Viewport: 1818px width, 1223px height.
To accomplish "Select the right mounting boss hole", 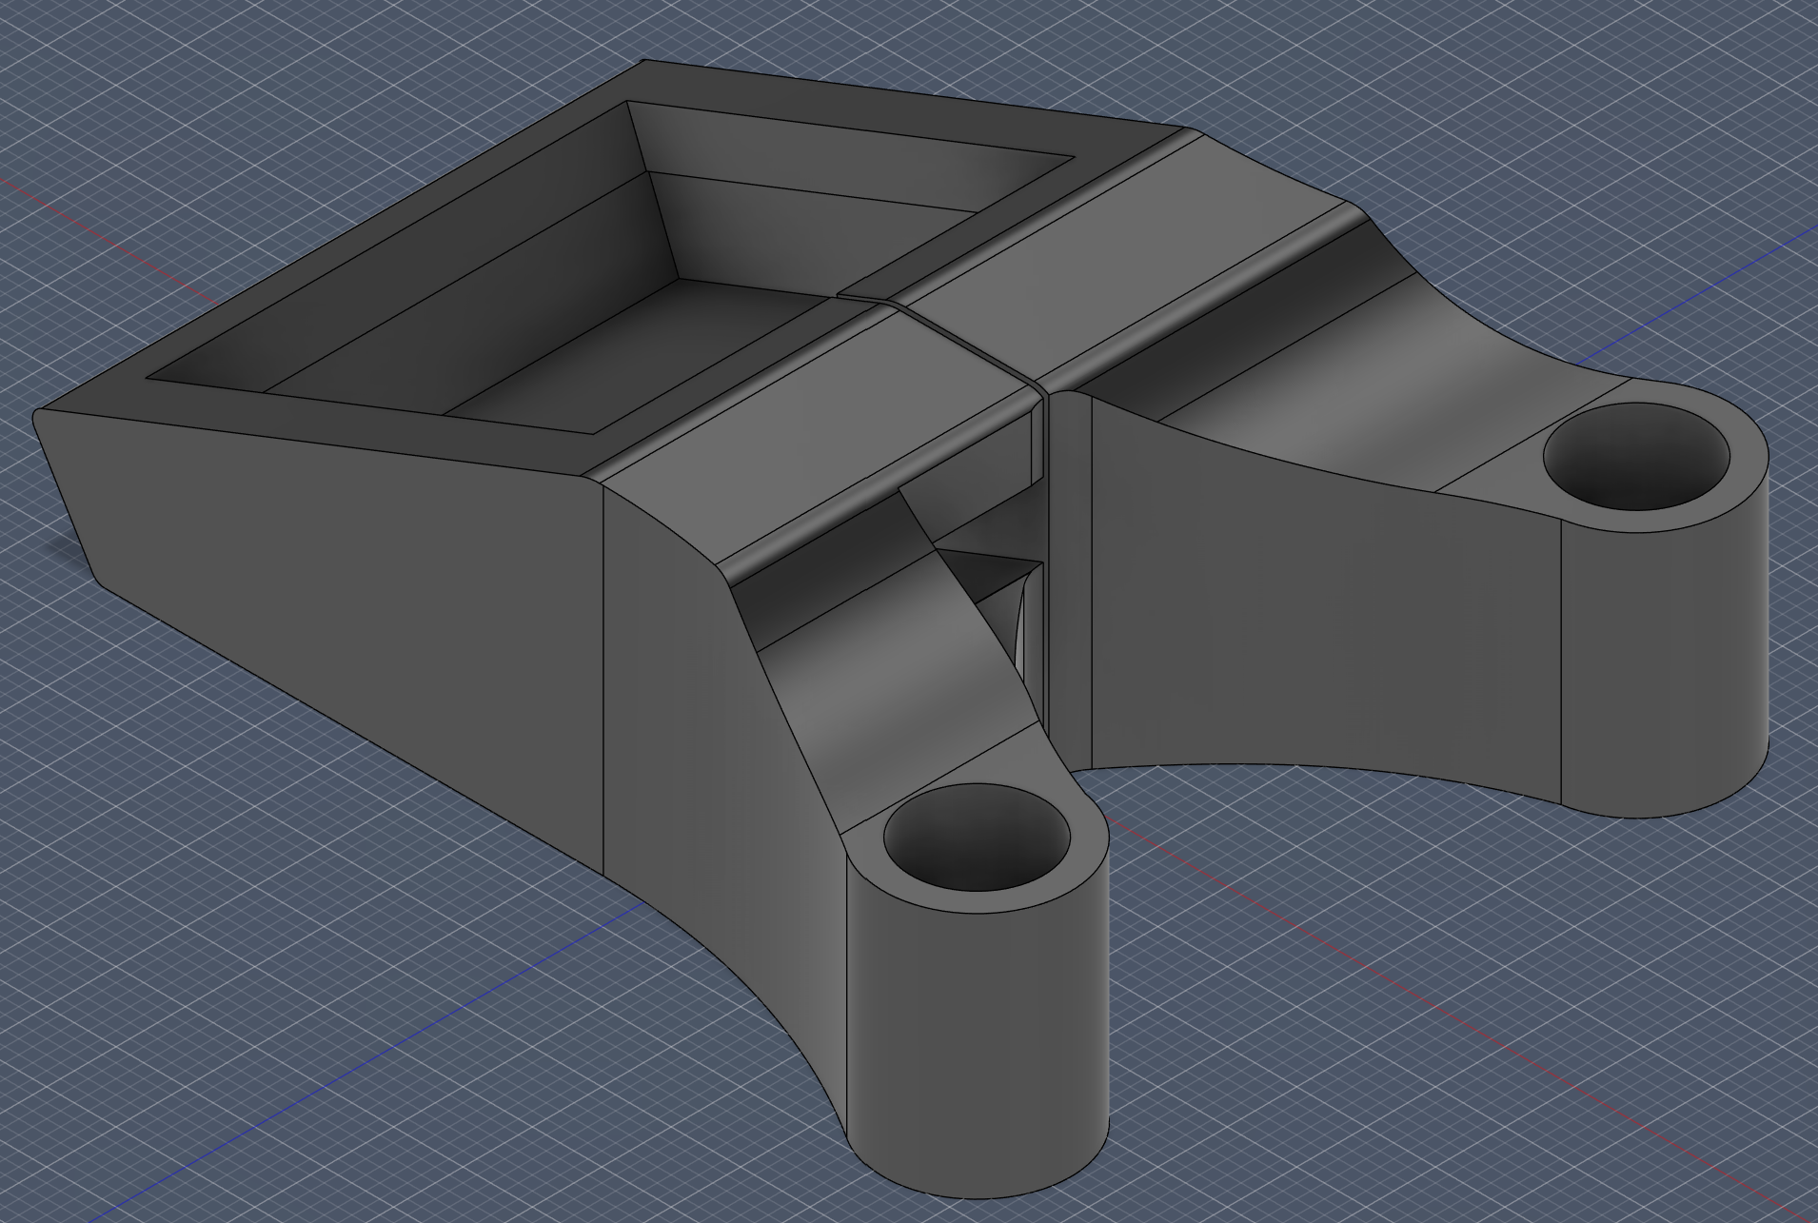I will (1635, 456).
